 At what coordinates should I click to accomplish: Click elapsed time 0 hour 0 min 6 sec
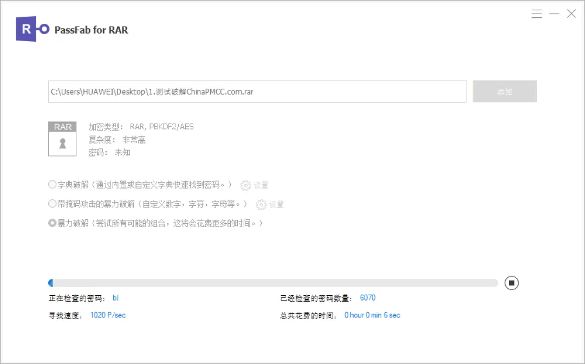tap(372, 315)
